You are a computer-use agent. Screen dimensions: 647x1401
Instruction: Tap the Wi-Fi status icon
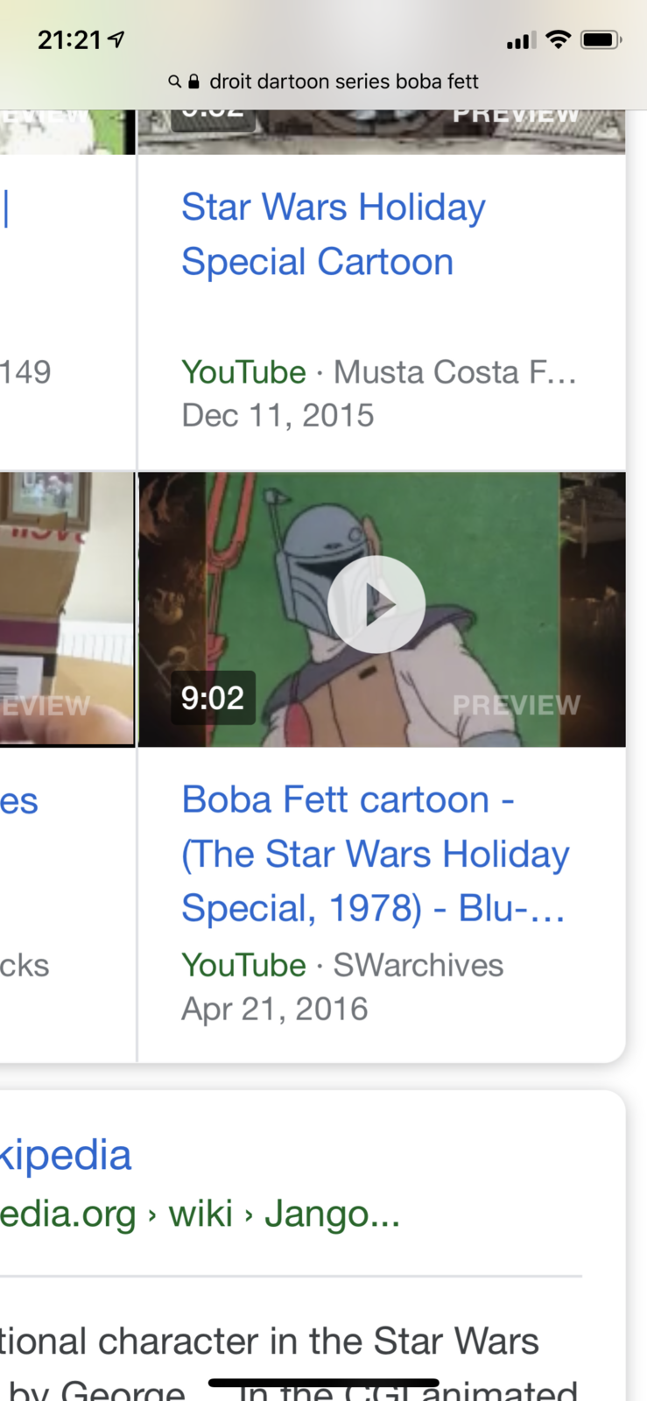(x=558, y=39)
